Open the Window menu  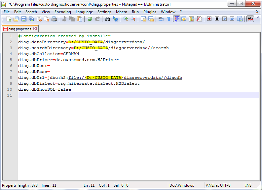168,12
